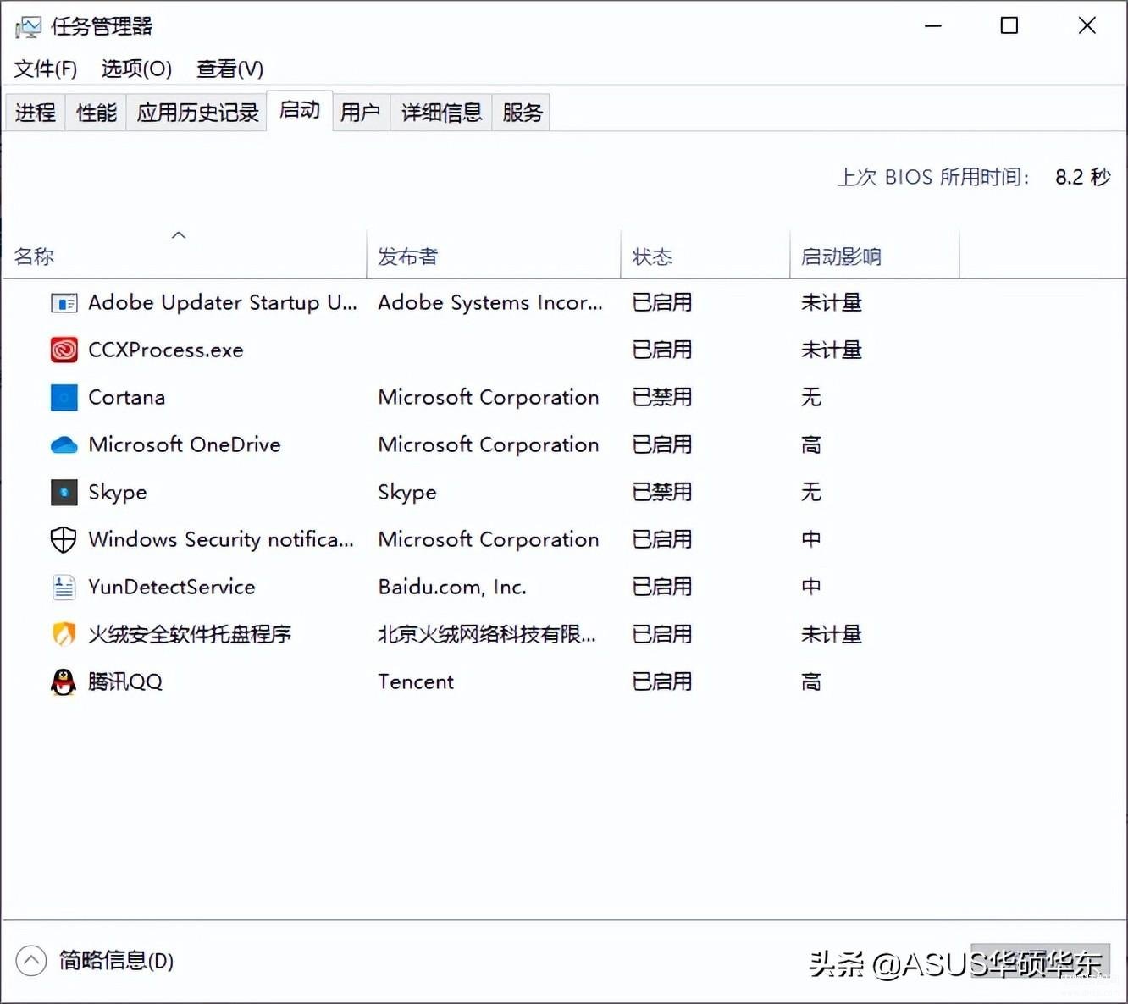Image resolution: width=1128 pixels, height=1004 pixels.
Task: Click Skype's 已禁用 status cell
Action: click(662, 492)
